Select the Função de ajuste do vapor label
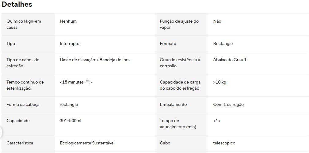The image size is (309, 153). click(179, 24)
